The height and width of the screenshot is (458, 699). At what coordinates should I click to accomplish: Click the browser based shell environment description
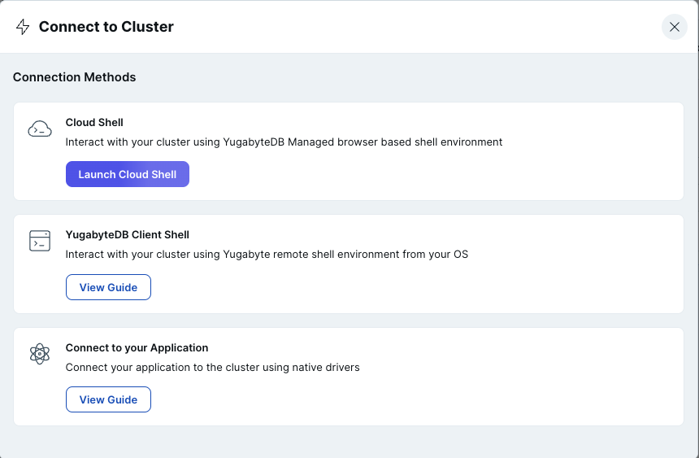click(284, 142)
